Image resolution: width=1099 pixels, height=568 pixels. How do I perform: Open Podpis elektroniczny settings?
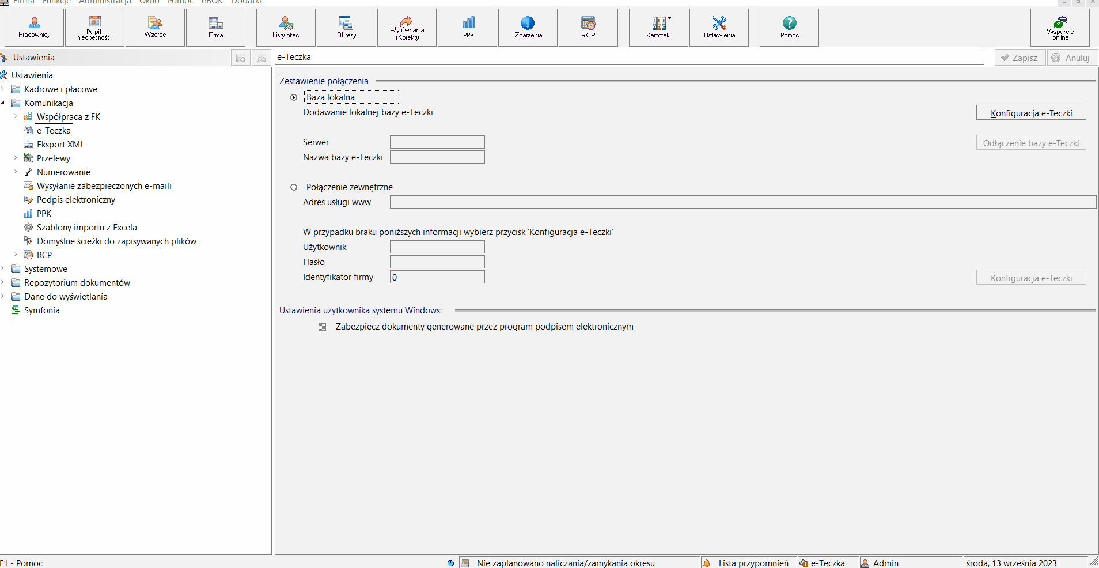tap(76, 200)
